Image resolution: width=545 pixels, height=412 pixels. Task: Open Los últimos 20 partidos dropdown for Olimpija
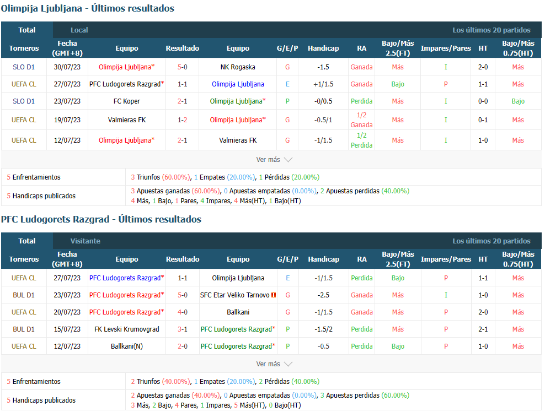pos(491,30)
